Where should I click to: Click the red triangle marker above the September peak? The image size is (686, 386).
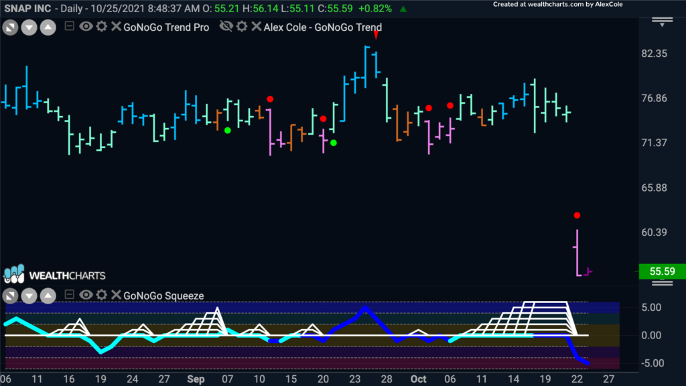(376, 36)
